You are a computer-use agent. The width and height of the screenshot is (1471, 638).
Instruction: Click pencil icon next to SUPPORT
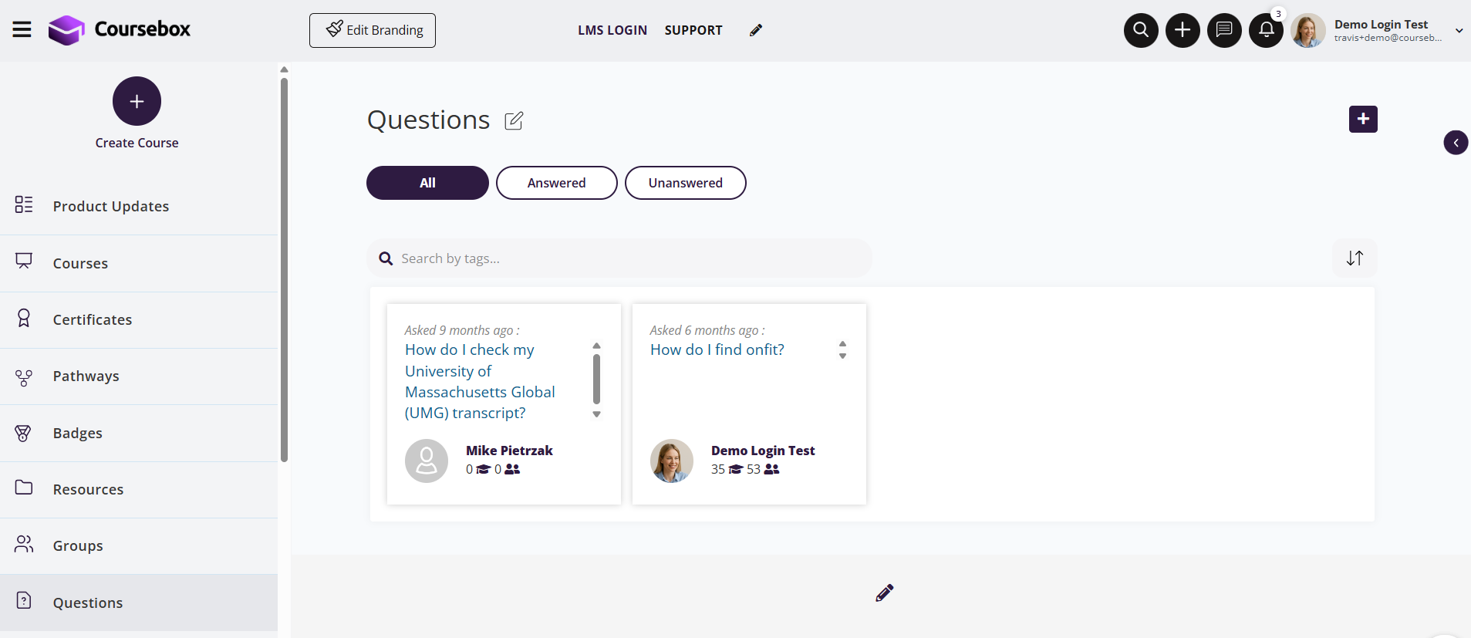tap(756, 30)
